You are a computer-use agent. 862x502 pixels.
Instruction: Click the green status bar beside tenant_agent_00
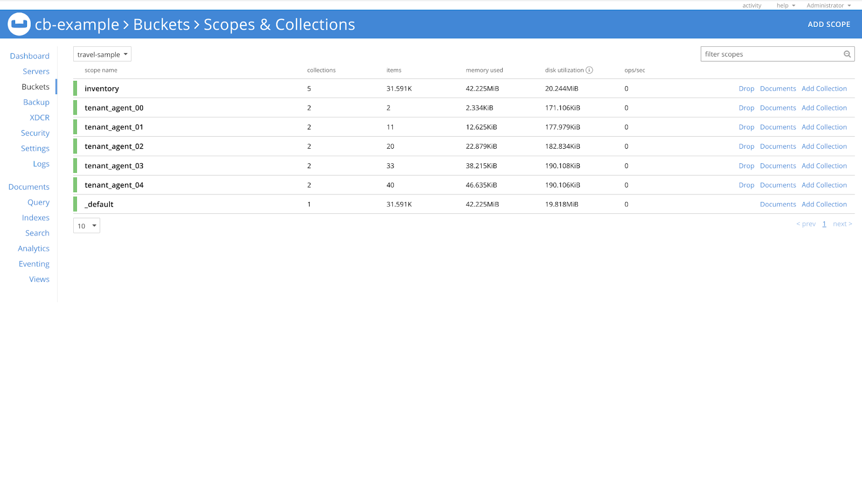75,107
